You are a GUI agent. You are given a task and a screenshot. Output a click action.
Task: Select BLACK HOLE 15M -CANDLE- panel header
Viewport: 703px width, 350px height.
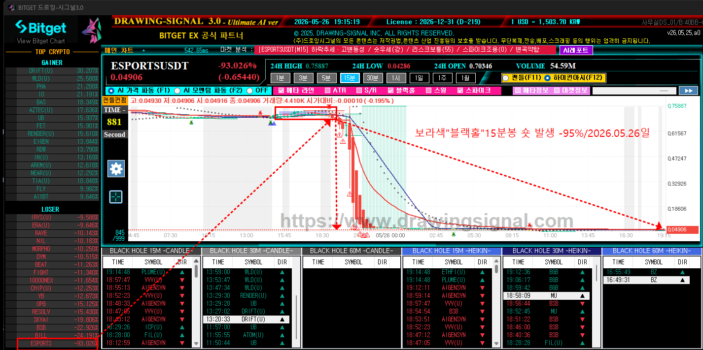point(150,251)
